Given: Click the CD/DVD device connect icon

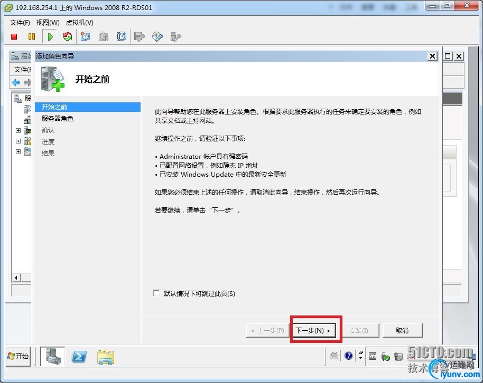Looking at the screenshot, I should click(x=157, y=37).
